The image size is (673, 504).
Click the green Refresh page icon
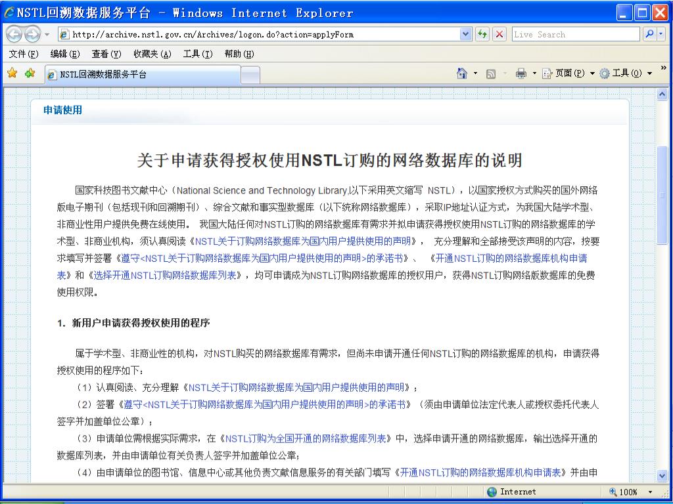click(x=482, y=34)
